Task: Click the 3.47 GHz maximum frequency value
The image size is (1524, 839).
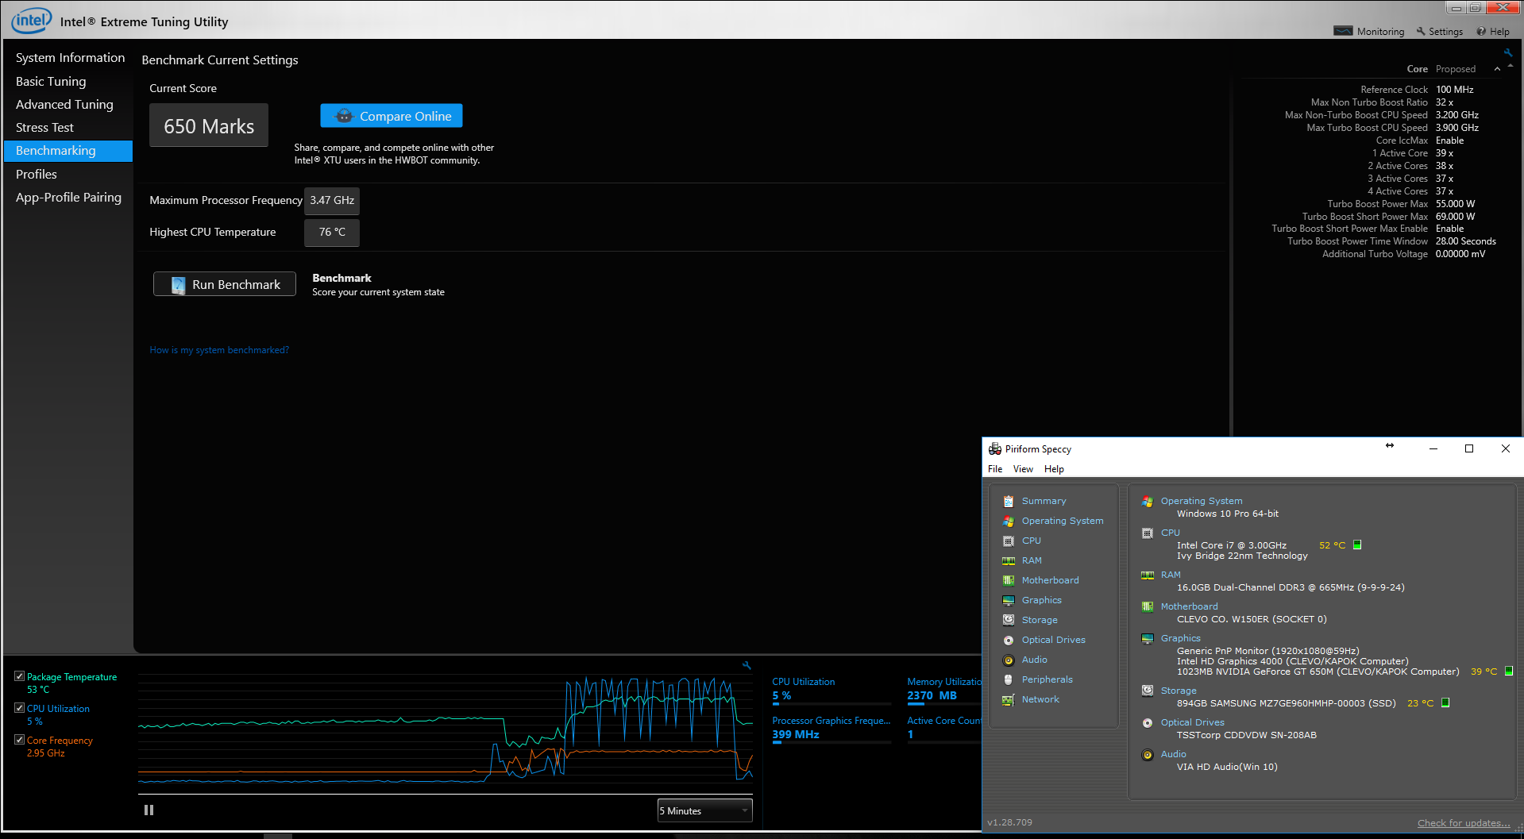Action: (332, 201)
